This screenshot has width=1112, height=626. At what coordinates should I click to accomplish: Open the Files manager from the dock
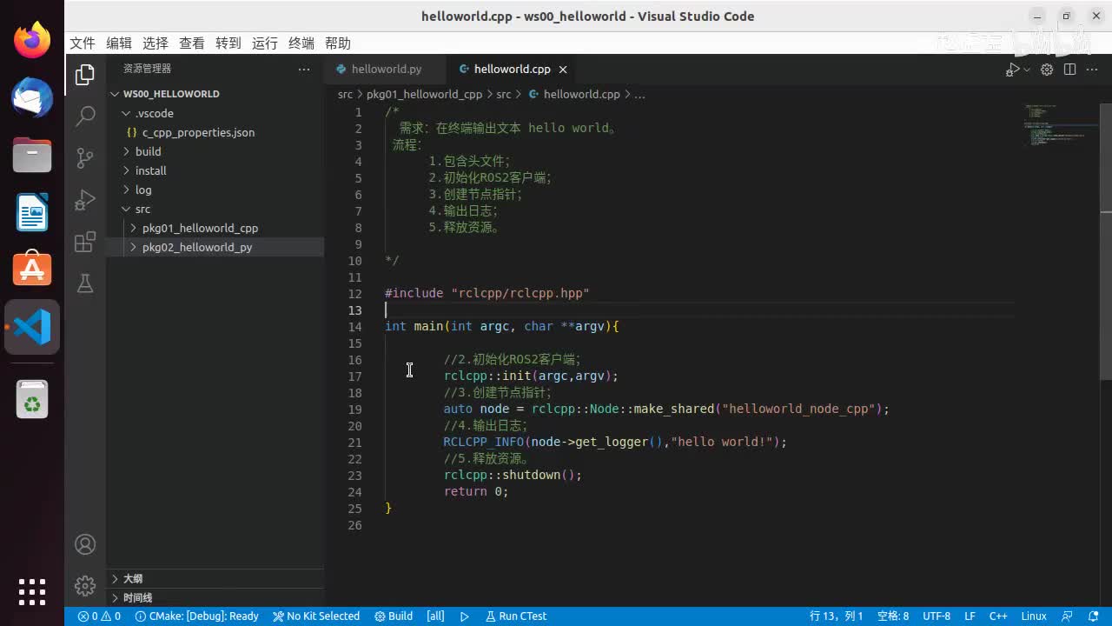pyautogui.click(x=32, y=156)
